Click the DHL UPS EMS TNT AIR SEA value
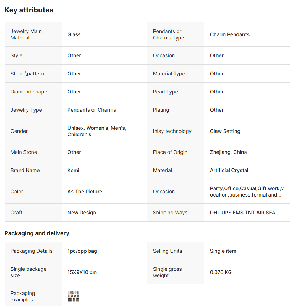Image resolution: width=293 pixels, height=306 pixels. [x=242, y=213]
